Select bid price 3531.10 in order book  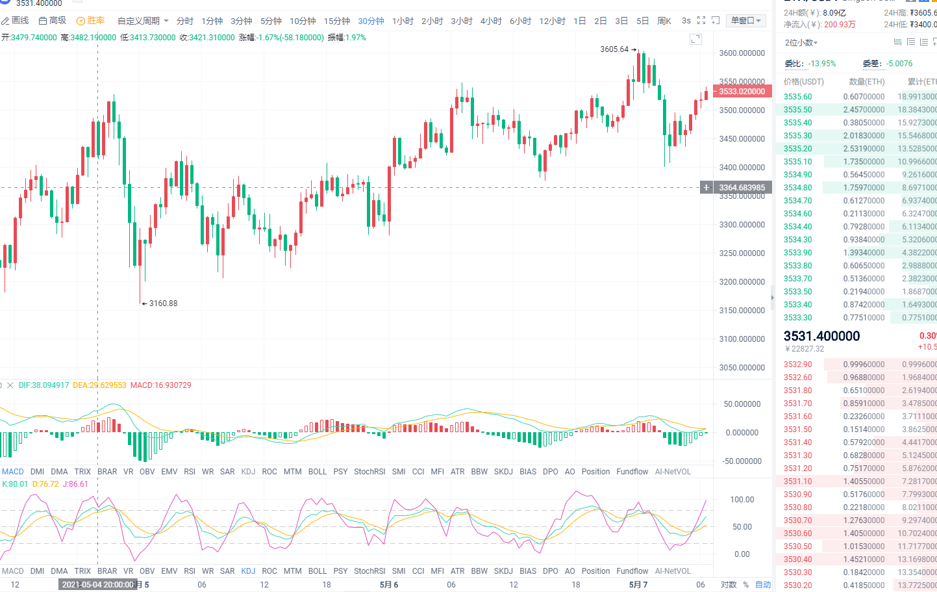click(x=797, y=482)
